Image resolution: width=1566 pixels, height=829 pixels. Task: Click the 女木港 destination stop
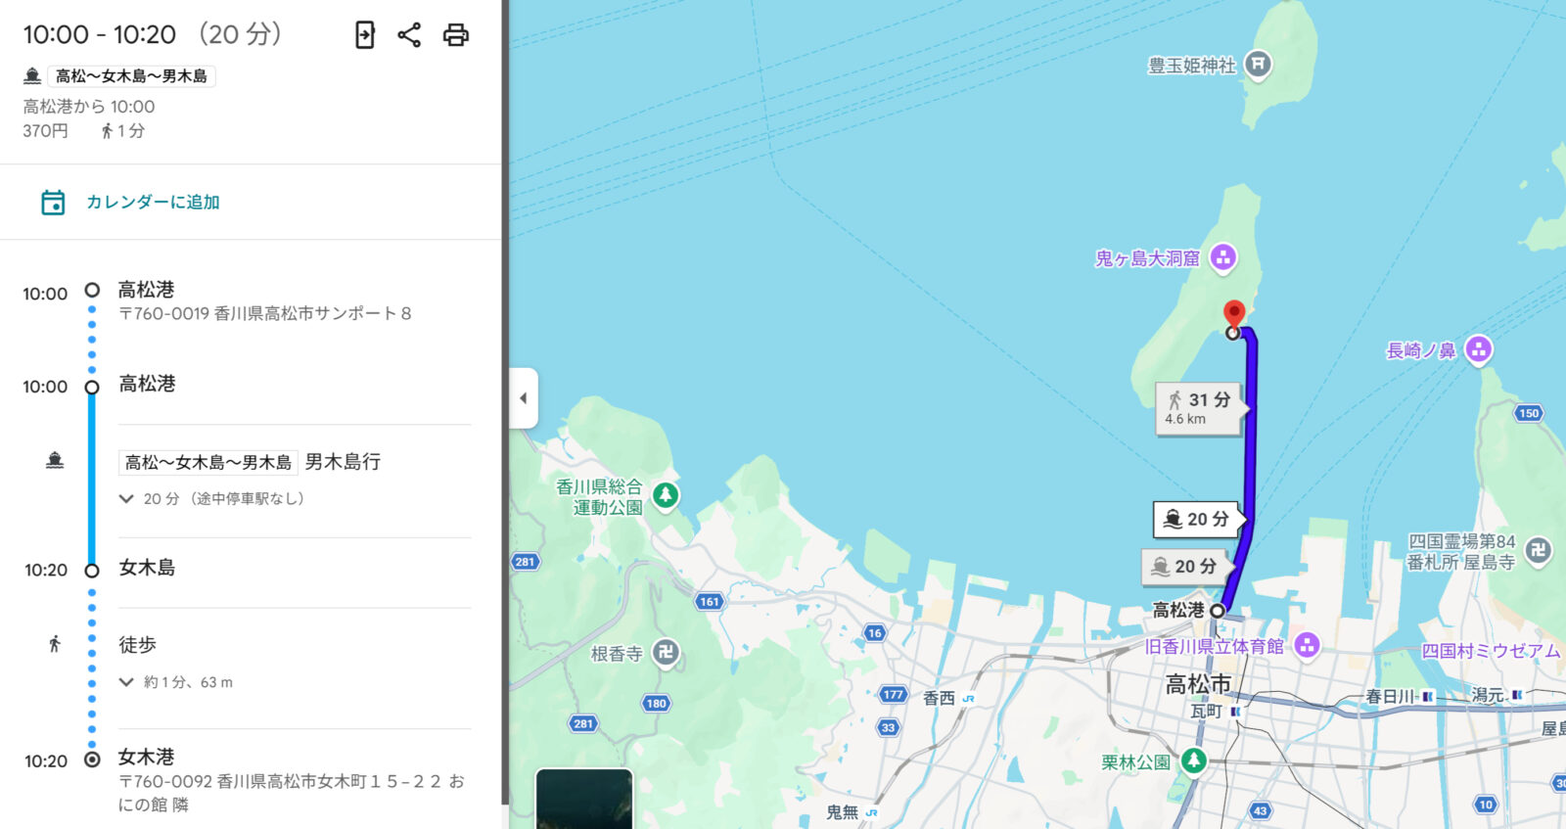coord(147,757)
